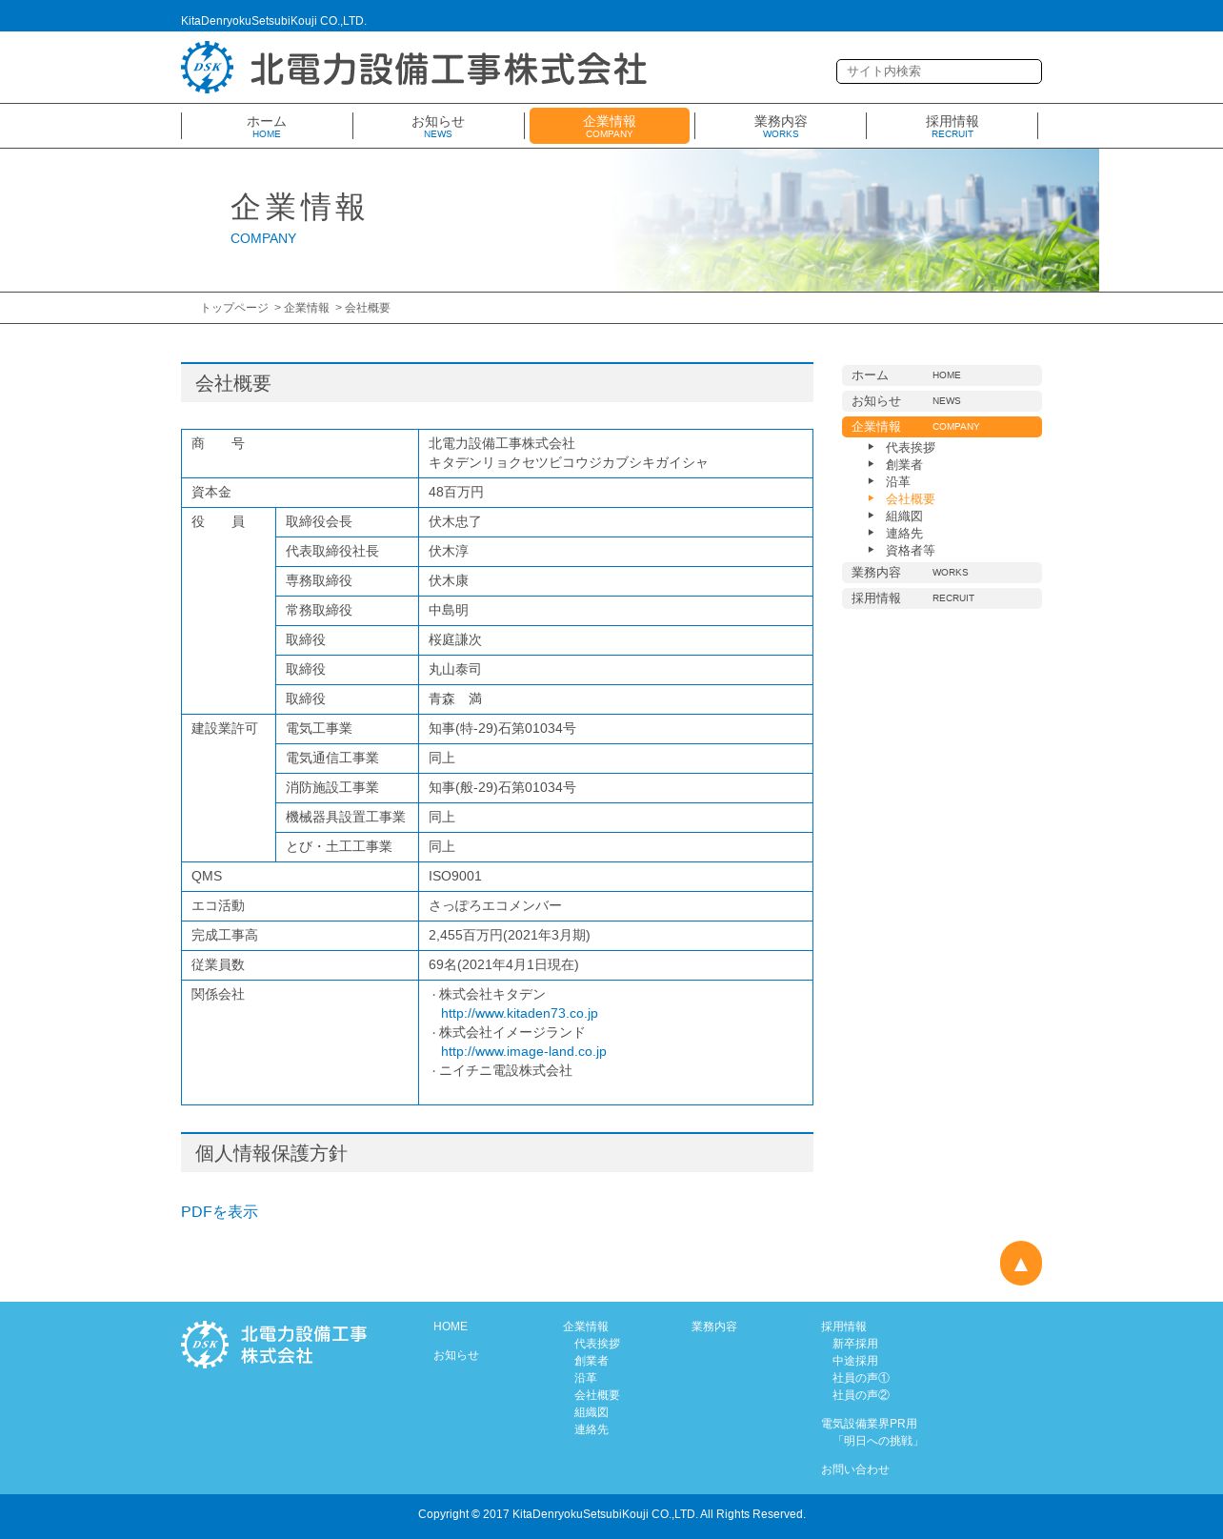Click the 69名(2021年4月1日現在) cell
1223x1539 pixels.
(615, 965)
